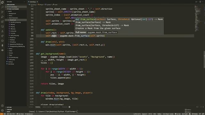The width and height of the screenshot is (205, 115).
Task: Open the Remote Explorer view
Action: click(x=2, y=27)
